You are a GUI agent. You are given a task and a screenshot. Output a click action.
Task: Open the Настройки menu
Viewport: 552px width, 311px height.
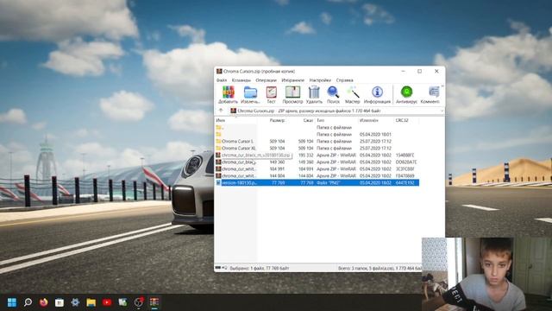(x=320, y=80)
